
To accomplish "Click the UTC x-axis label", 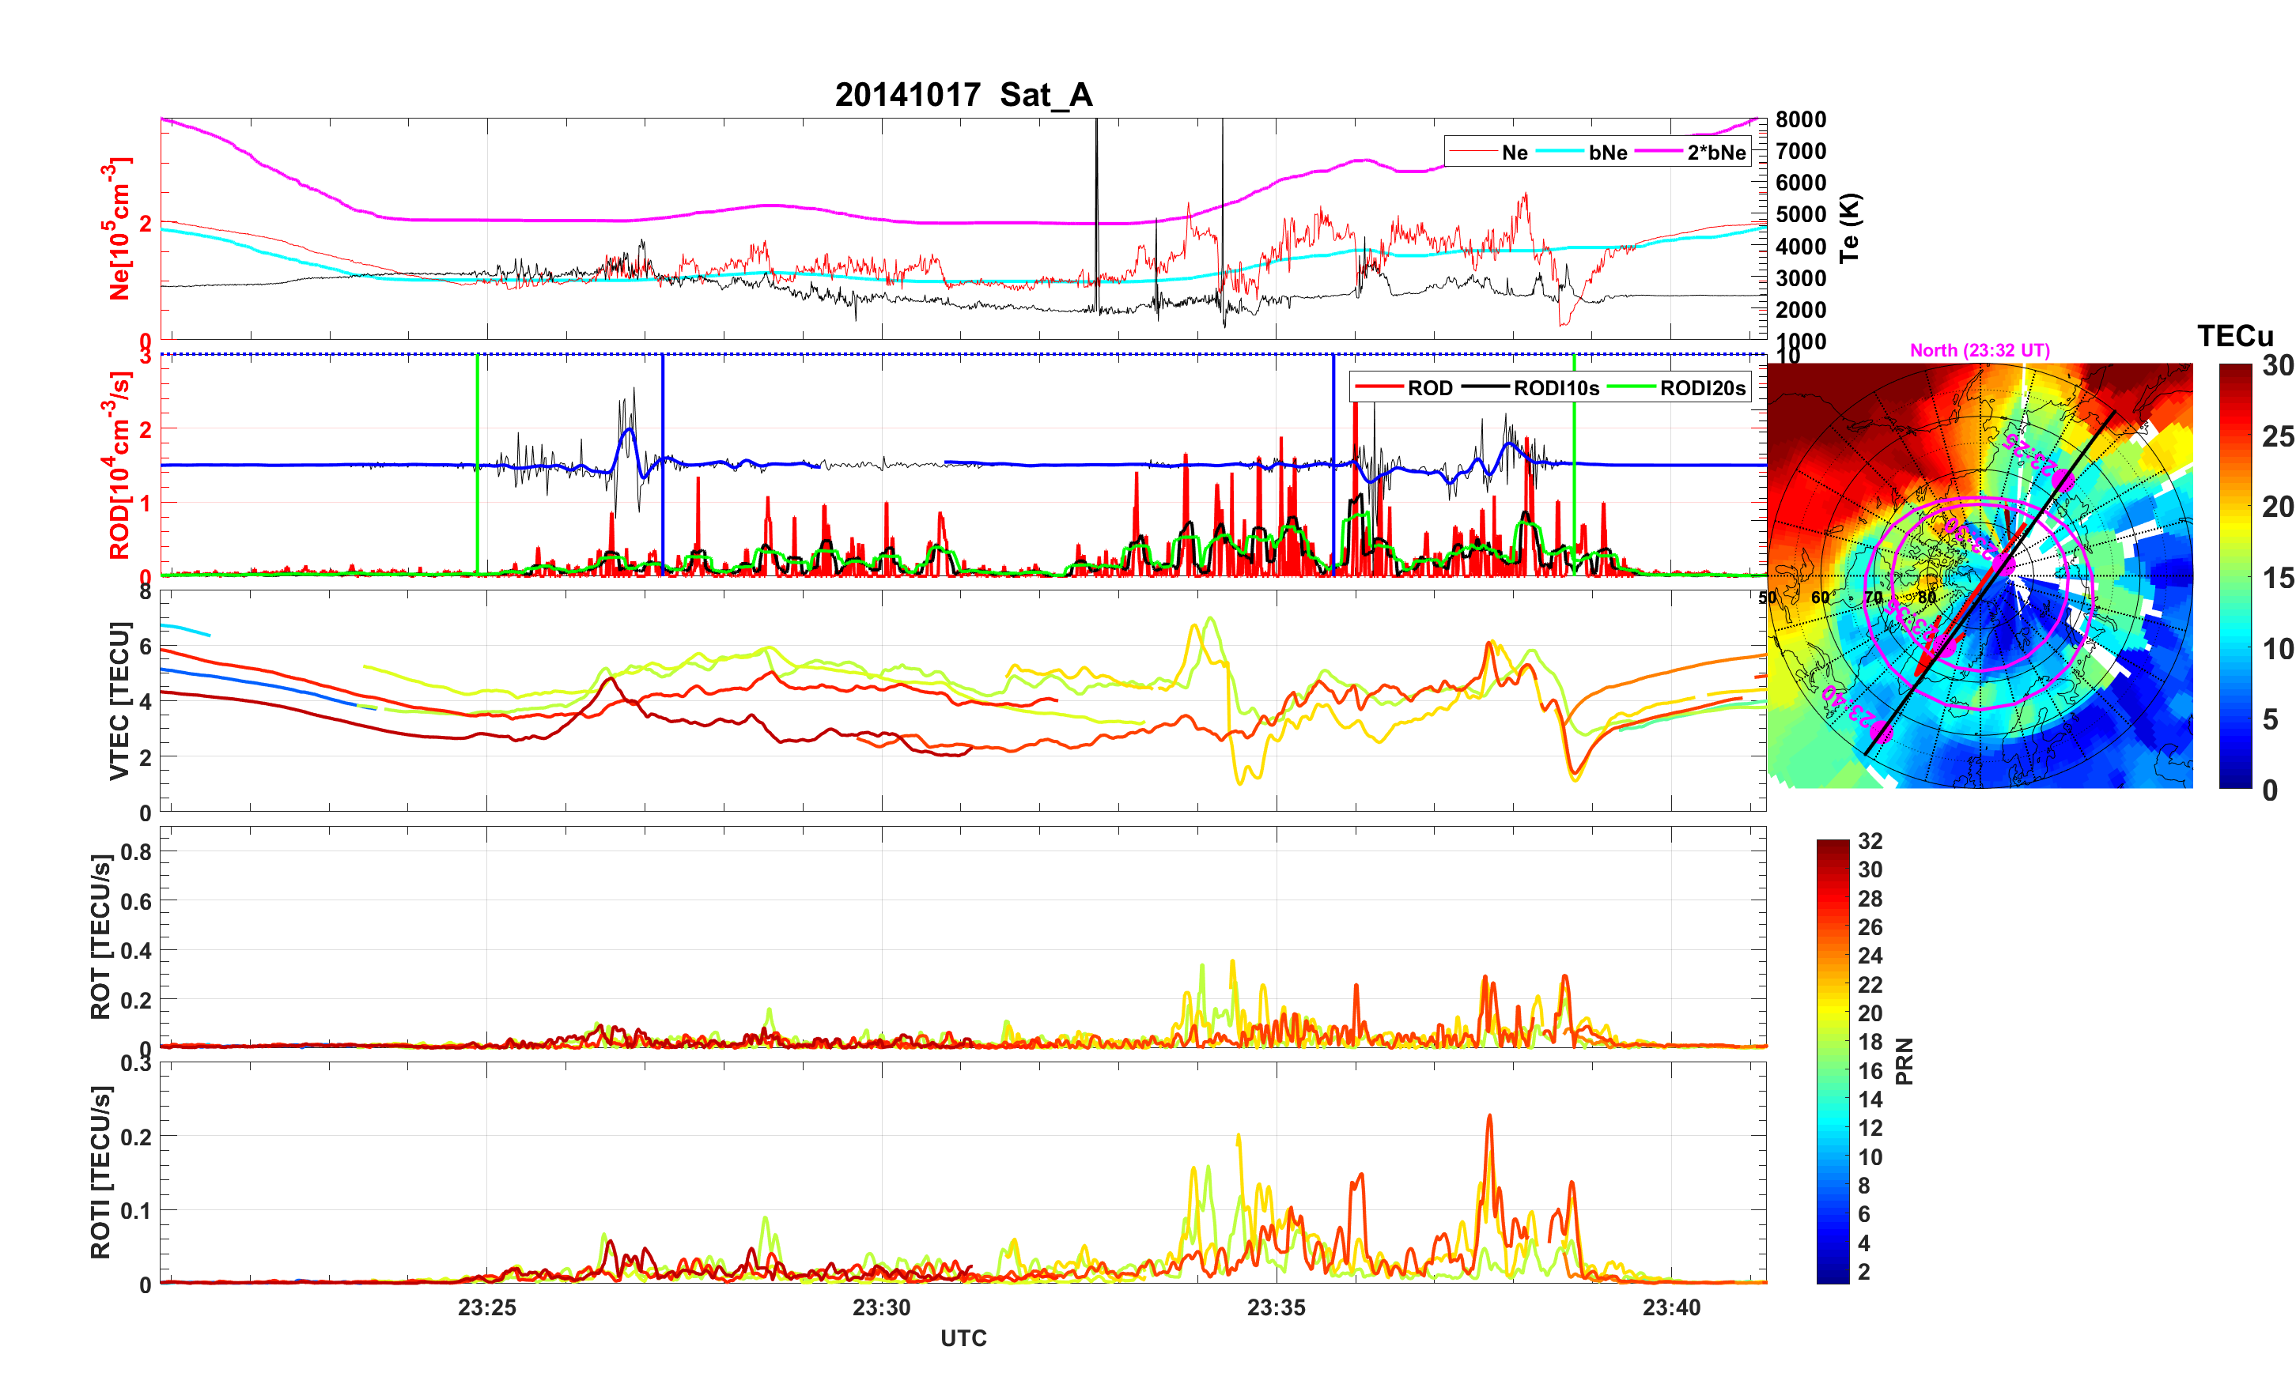I will coord(963,1339).
